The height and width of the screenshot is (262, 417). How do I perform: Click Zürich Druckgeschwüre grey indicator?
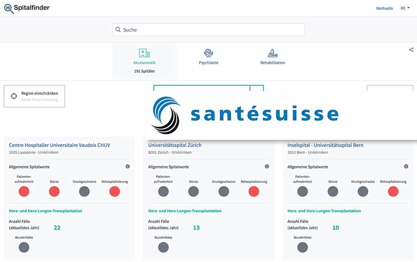coord(224,191)
